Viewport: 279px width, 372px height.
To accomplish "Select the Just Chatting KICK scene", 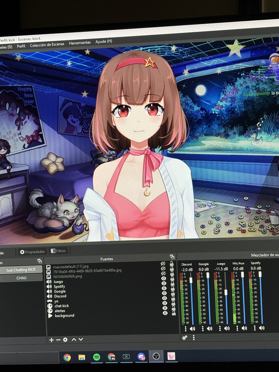I will [21, 270].
